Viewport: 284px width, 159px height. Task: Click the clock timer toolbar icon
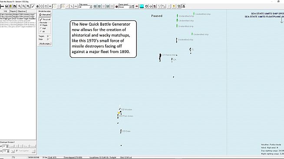146,7
